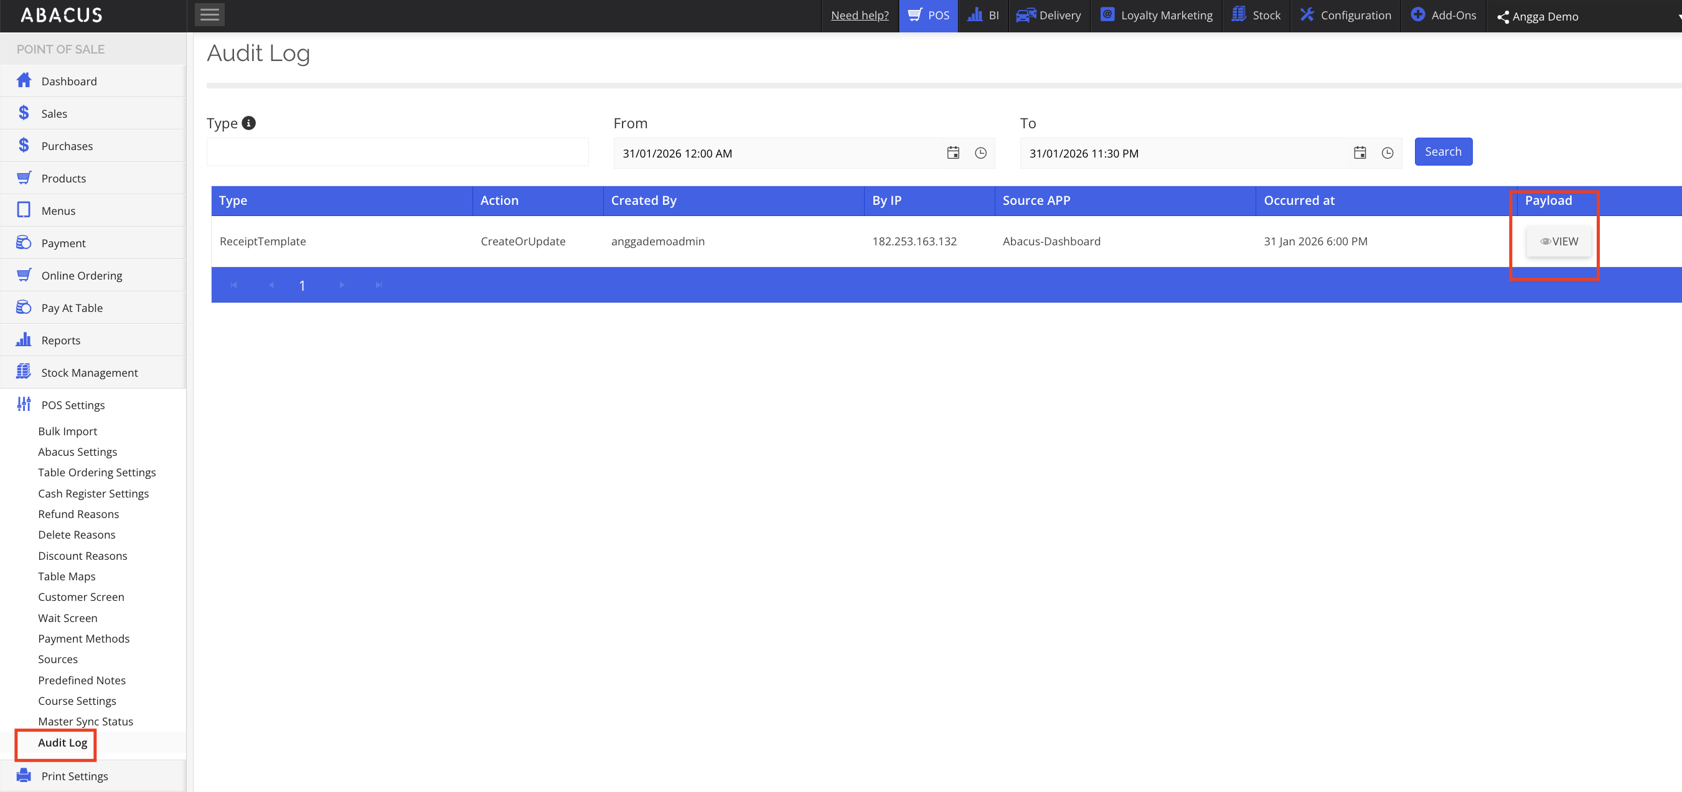
Task: Collapse the POS Settings section
Action: click(x=72, y=405)
